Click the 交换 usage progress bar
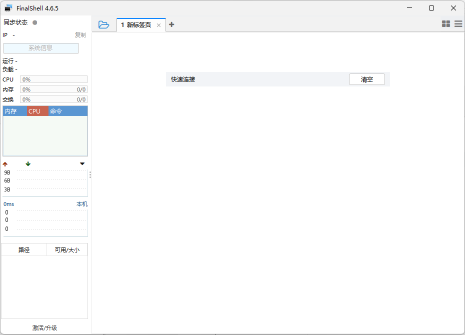The image size is (465, 335). tap(53, 99)
